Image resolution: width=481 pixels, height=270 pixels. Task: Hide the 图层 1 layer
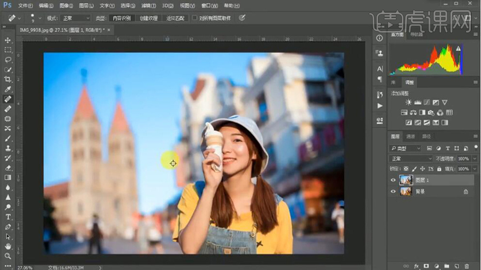(x=393, y=180)
